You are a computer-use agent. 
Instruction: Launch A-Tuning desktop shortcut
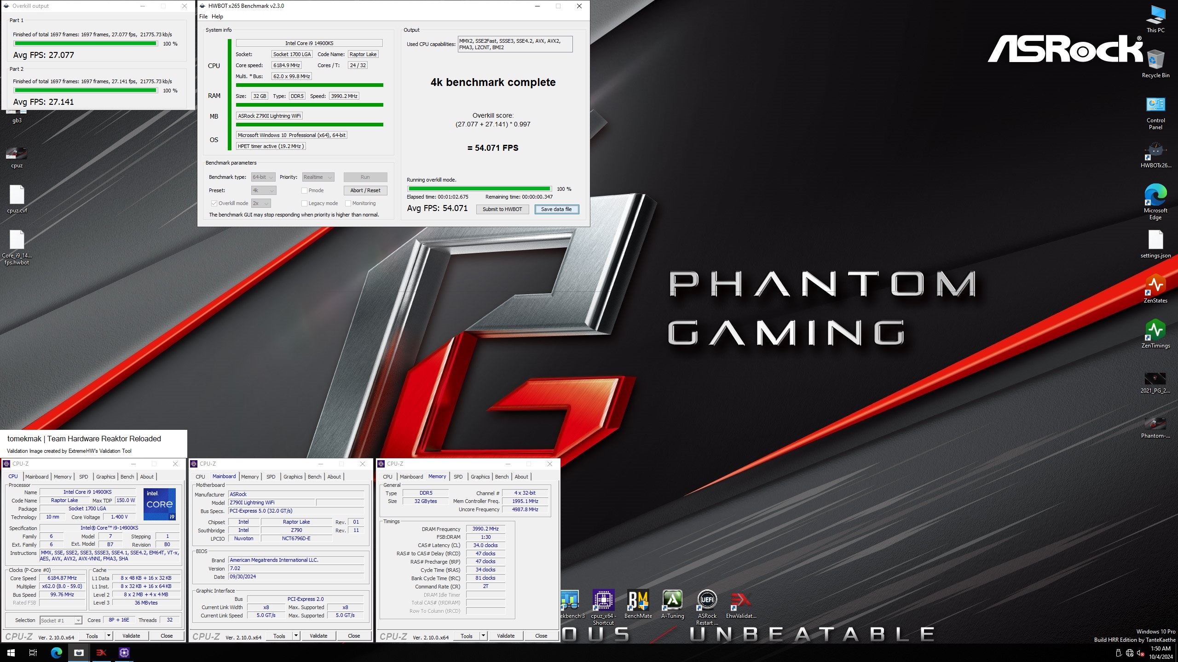(672, 604)
